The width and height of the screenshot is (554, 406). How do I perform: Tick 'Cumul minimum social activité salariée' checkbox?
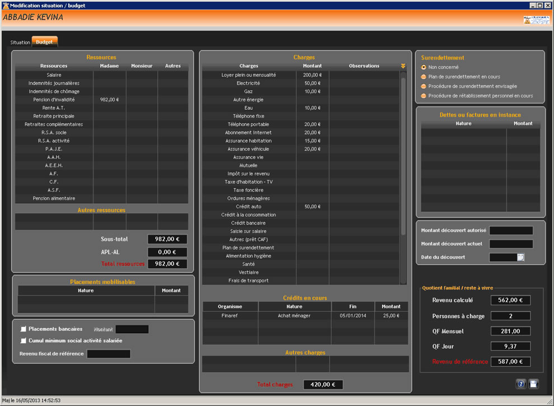point(24,340)
